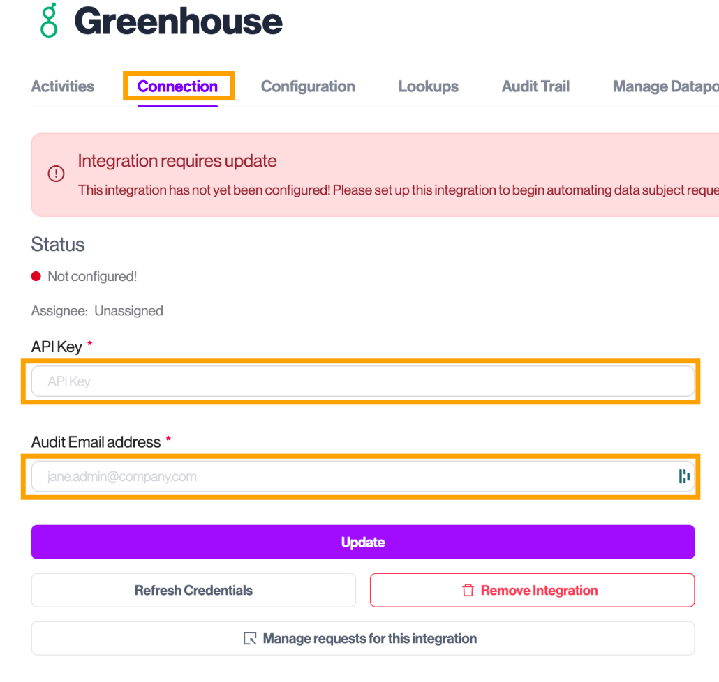This screenshot has height=682, width=719.
Task: View the Audit Trail tab
Action: pyautogui.click(x=535, y=86)
